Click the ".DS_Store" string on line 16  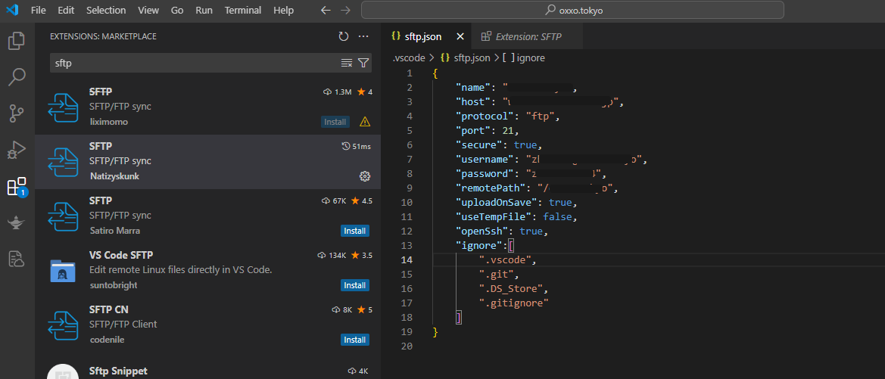(x=511, y=289)
